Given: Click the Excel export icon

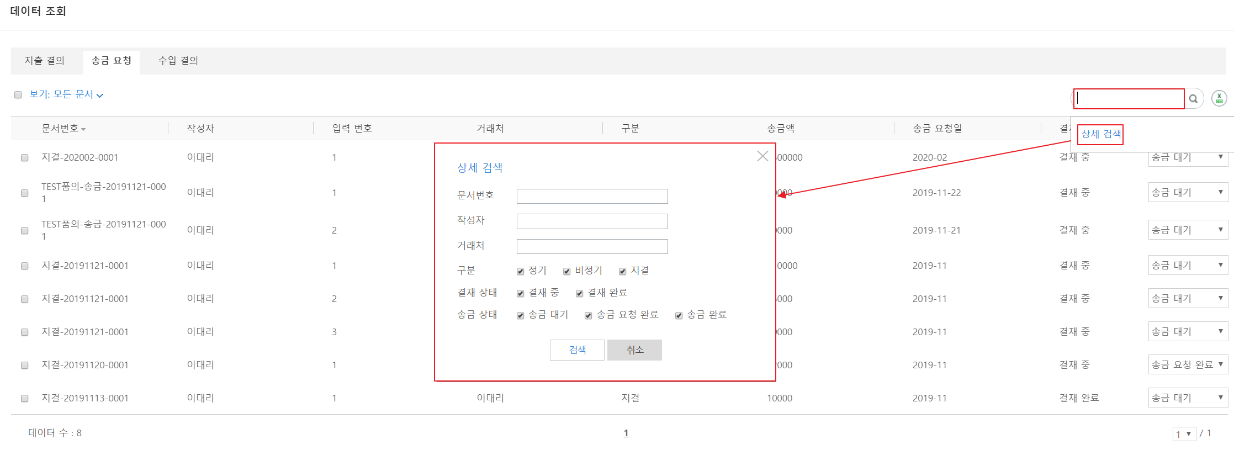Looking at the screenshot, I should 1219,98.
